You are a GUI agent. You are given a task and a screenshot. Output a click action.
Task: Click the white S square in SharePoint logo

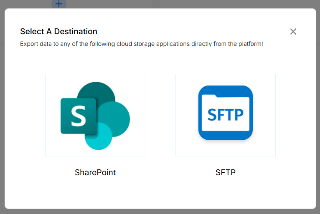78,116
